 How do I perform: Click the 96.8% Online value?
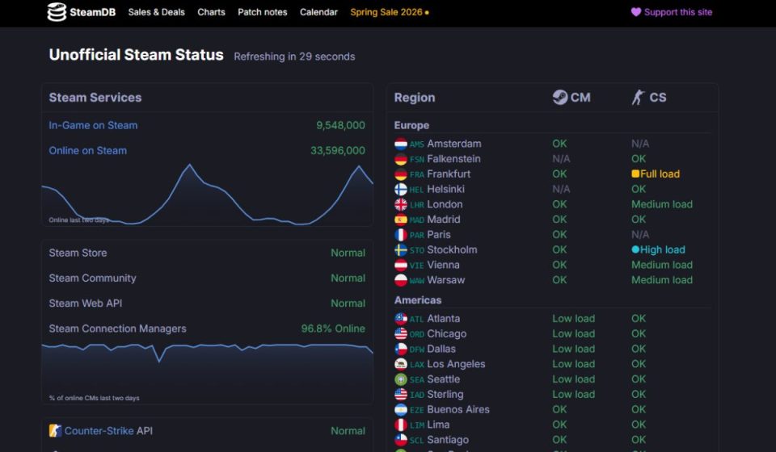pos(333,329)
